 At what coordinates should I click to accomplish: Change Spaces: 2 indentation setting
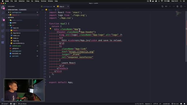click(148, 104)
